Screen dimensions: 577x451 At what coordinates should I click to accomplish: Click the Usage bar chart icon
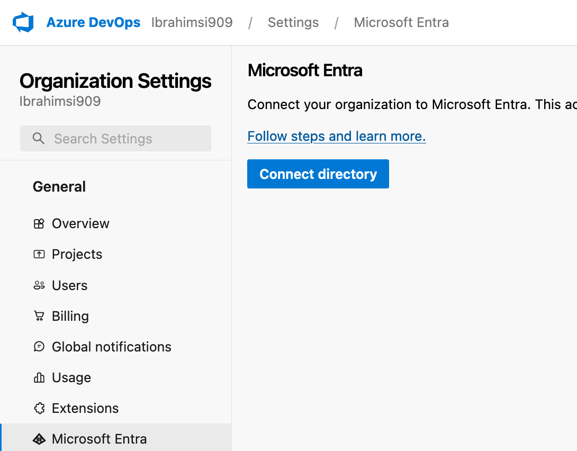click(x=39, y=377)
